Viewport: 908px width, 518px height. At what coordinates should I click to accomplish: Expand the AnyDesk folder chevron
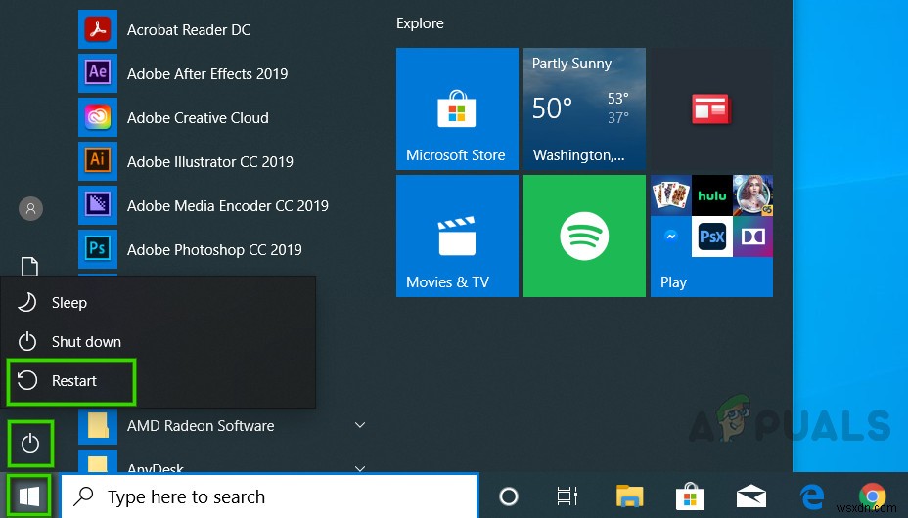tap(360, 468)
